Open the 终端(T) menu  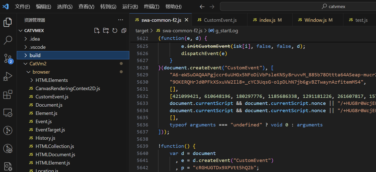tap(152, 7)
